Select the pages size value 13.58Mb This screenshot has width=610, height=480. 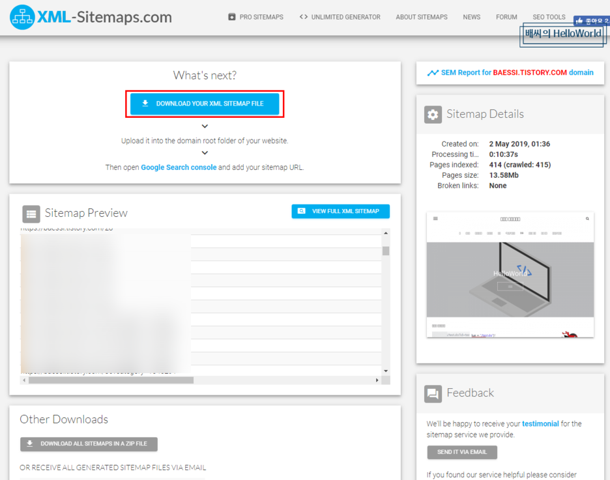[x=504, y=175]
